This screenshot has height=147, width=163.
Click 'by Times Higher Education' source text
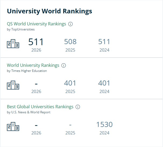(27, 71)
